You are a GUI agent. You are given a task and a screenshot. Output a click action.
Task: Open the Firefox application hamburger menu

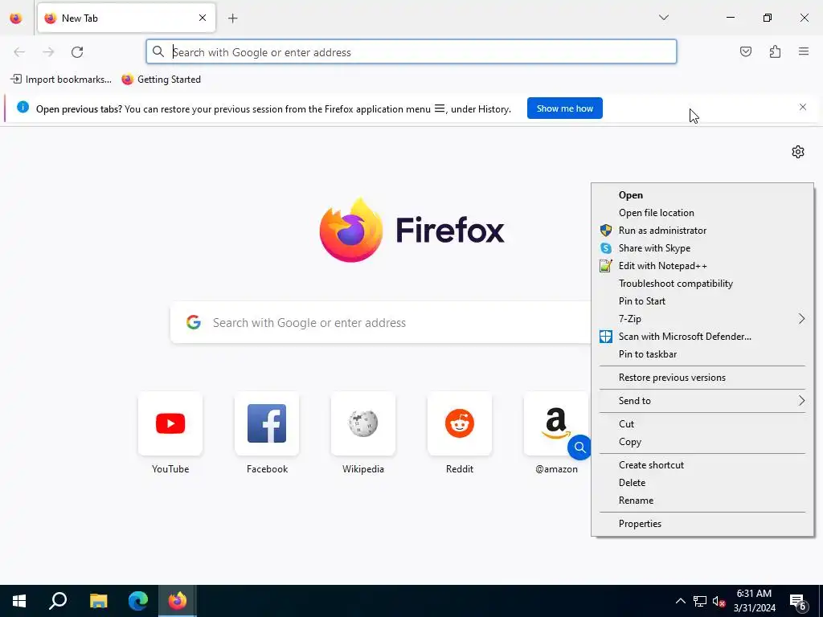click(x=804, y=51)
